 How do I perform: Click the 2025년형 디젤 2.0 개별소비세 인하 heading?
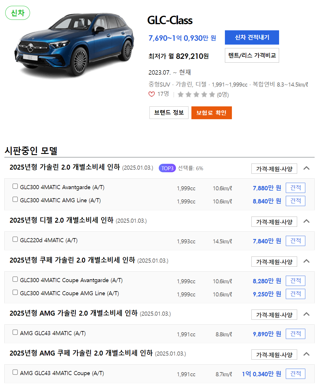(x=61, y=220)
